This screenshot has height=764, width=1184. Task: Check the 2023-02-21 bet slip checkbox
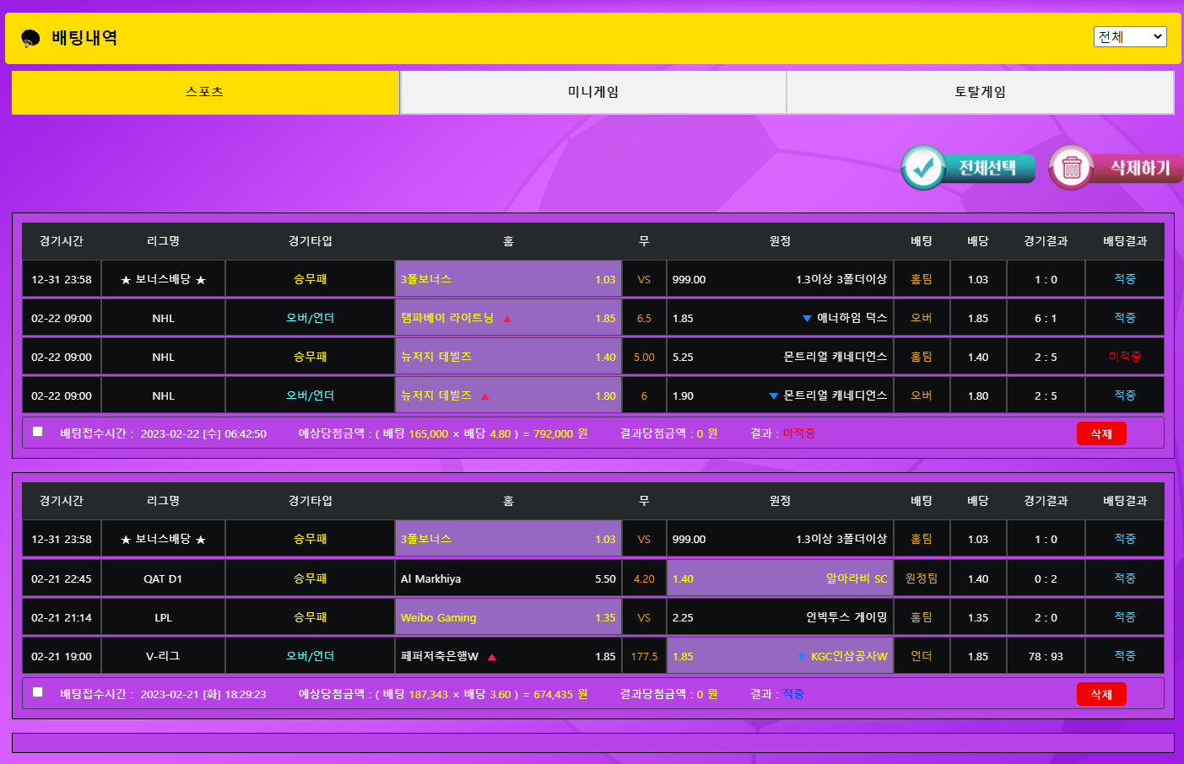click(x=38, y=692)
